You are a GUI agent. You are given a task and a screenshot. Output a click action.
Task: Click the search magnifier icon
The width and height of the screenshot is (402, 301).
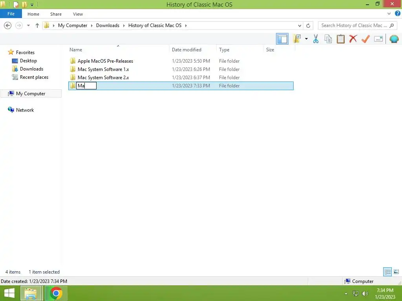tap(391, 25)
